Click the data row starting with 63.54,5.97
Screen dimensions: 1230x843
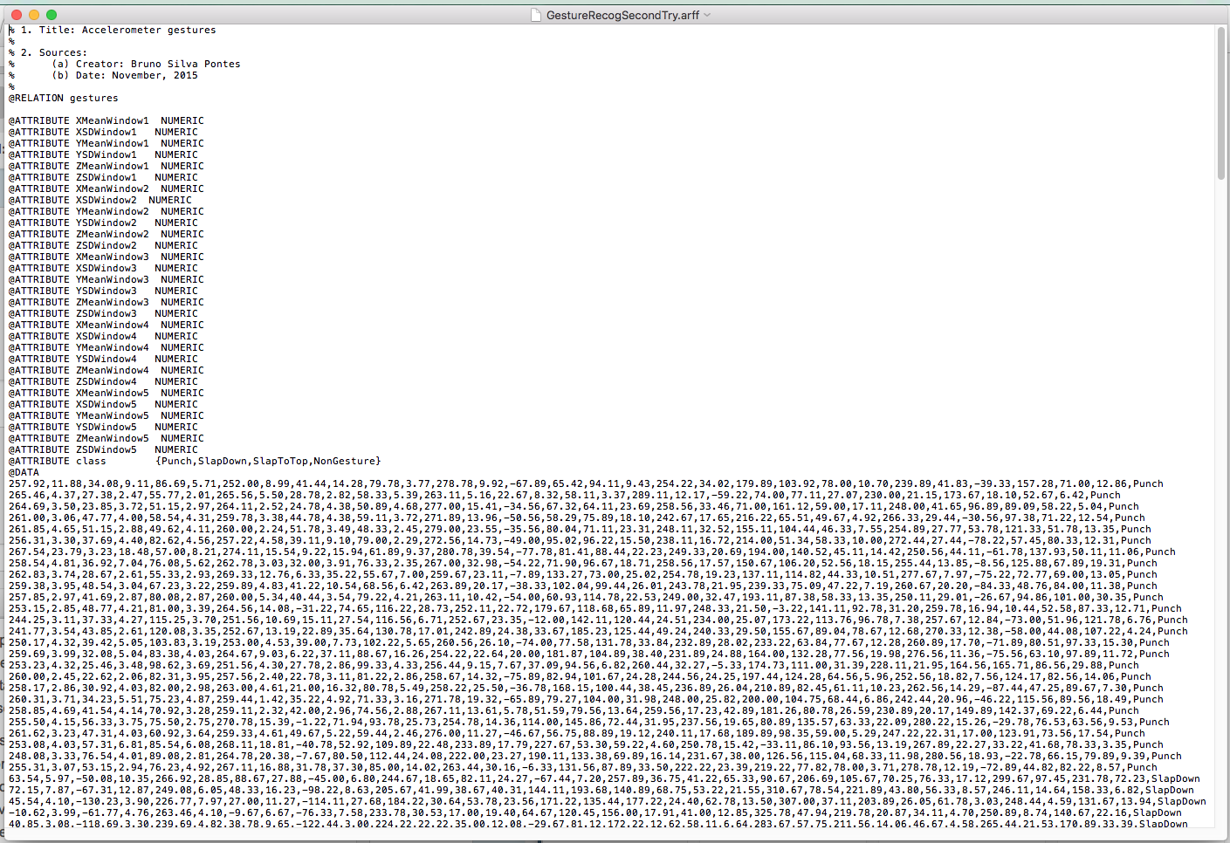click(604, 778)
